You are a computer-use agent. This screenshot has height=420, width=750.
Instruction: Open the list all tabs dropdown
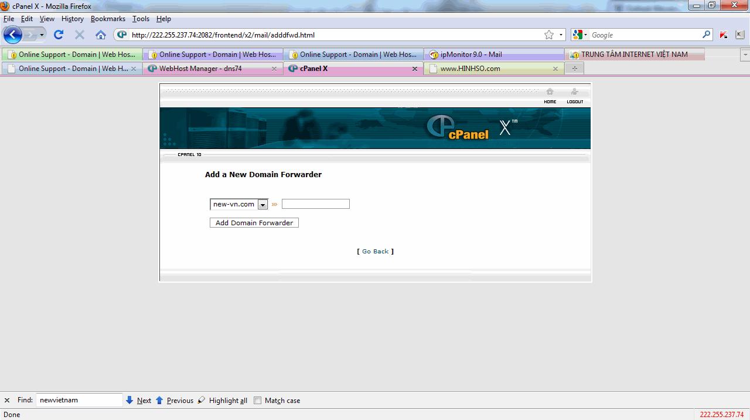coord(745,55)
